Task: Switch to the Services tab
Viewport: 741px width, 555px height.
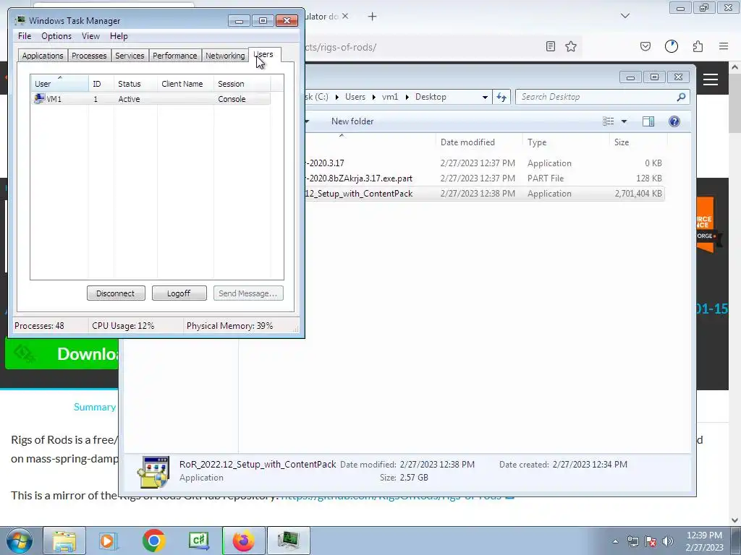Action: [130, 56]
